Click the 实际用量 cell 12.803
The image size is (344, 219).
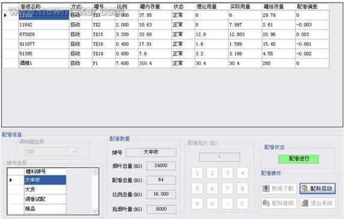pyautogui.click(x=245, y=34)
